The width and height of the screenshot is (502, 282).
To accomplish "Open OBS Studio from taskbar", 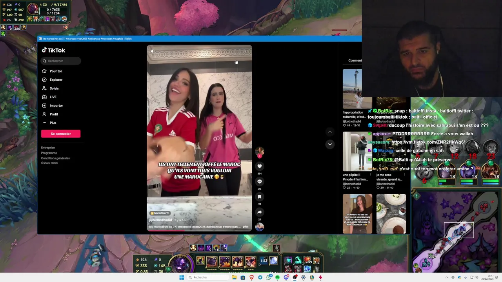I will (x=295, y=277).
